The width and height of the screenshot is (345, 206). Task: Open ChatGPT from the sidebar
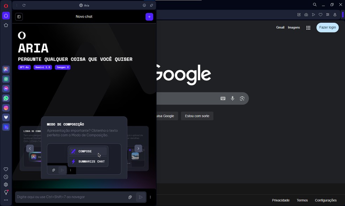click(6, 79)
